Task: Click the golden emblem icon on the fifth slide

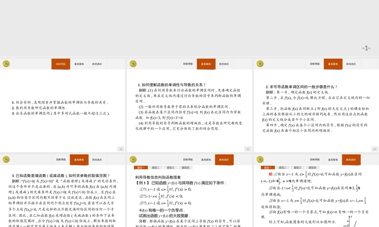Action: [133, 160]
